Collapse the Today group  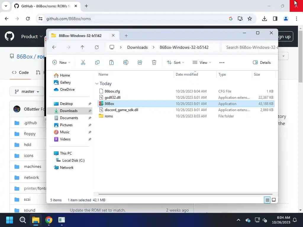point(97,84)
